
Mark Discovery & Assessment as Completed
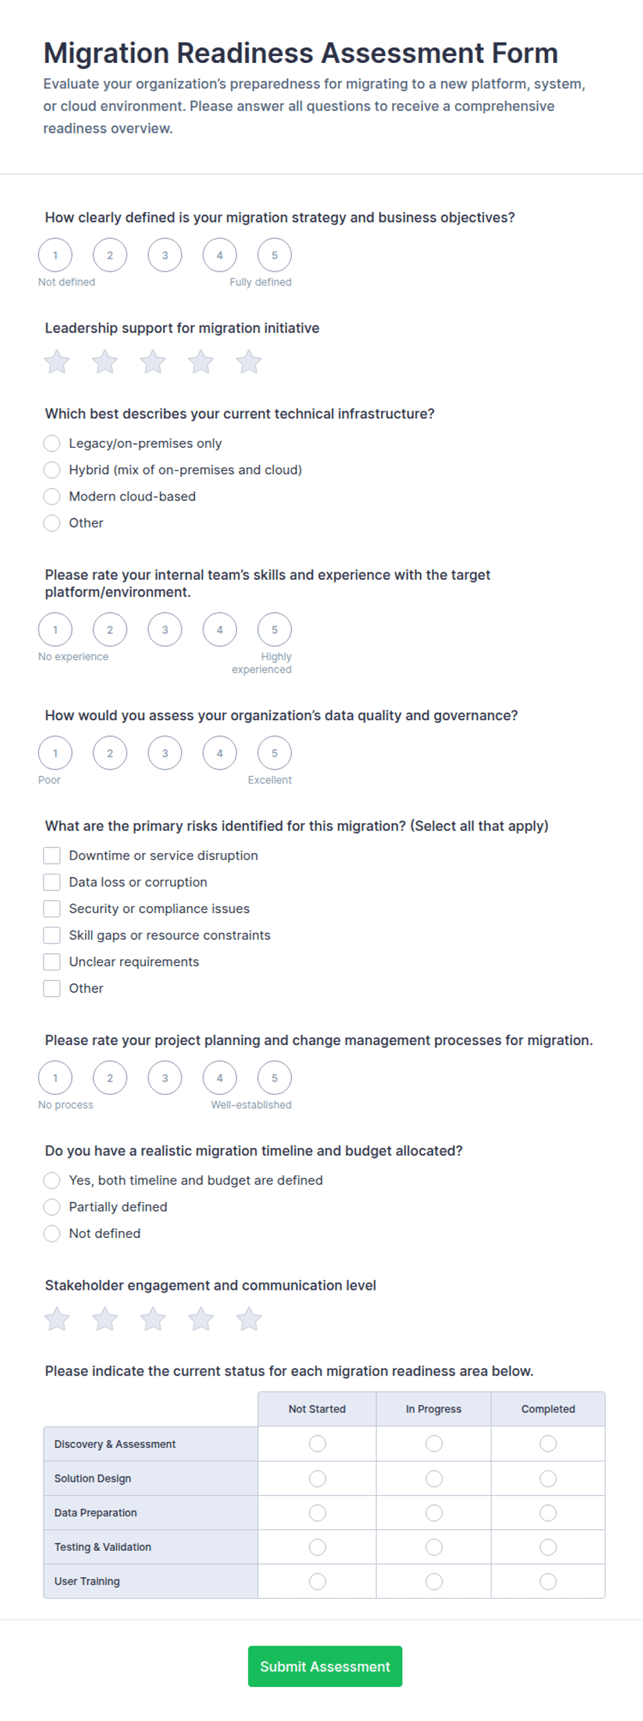click(x=548, y=1444)
